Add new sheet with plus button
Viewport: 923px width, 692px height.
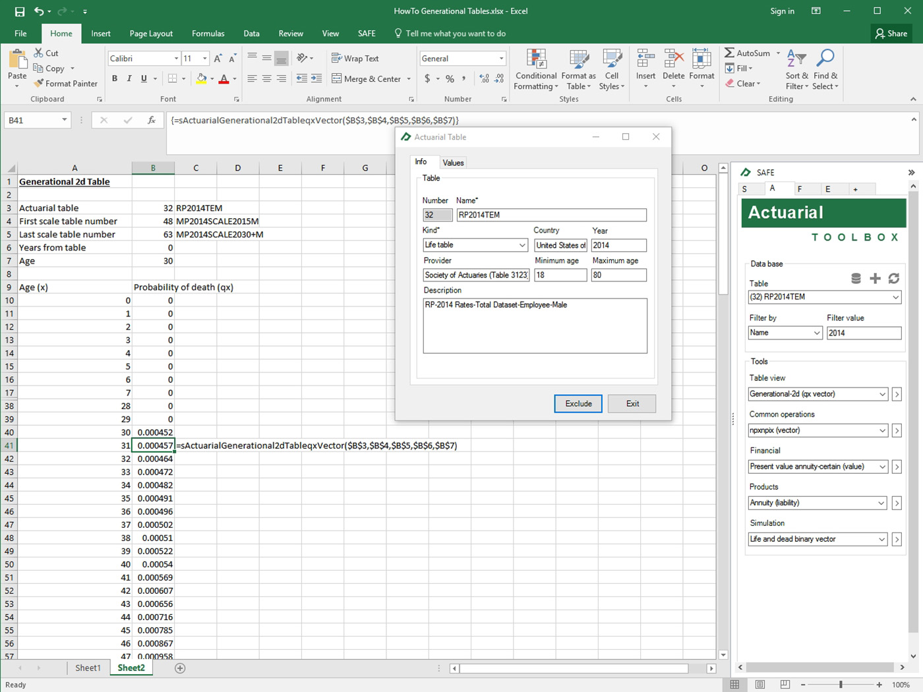[x=180, y=668]
